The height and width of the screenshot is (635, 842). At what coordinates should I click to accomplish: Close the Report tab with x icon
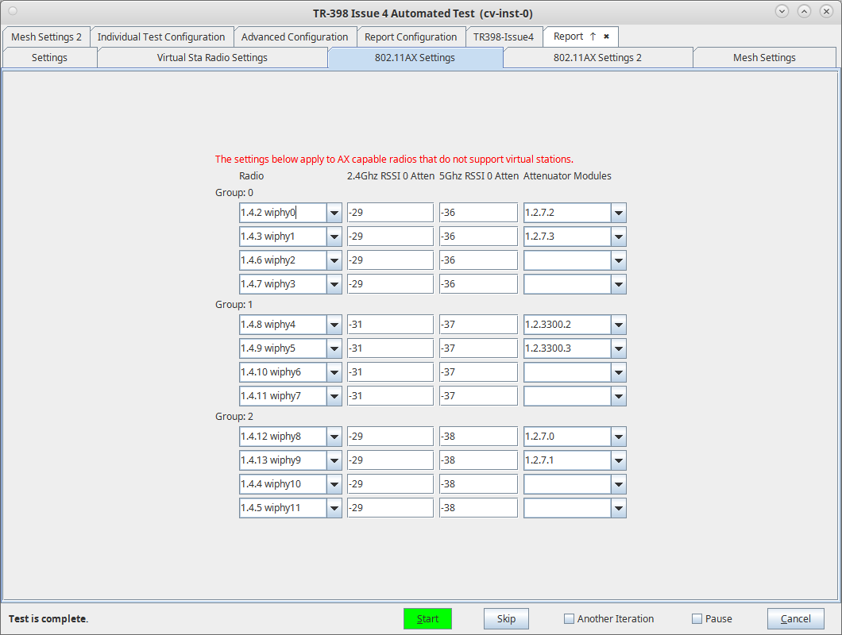click(x=606, y=37)
